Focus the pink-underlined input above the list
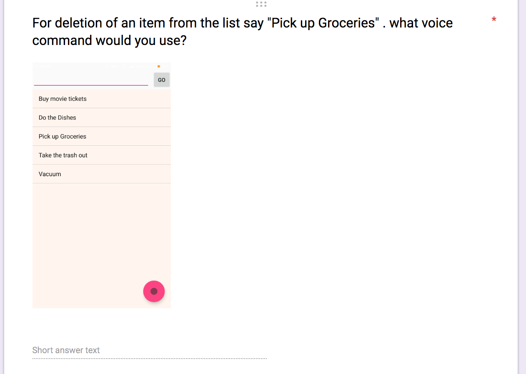The image size is (526, 374). tap(91, 79)
